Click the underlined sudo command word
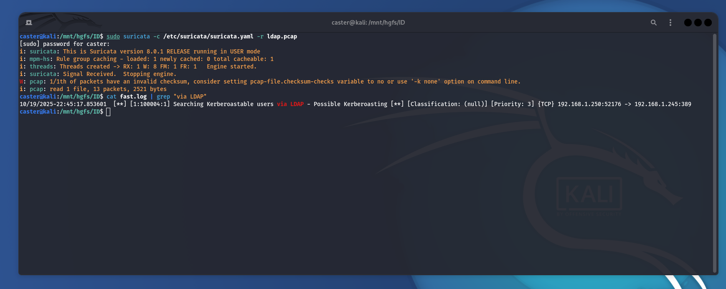The image size is (726, 289). 113,36
